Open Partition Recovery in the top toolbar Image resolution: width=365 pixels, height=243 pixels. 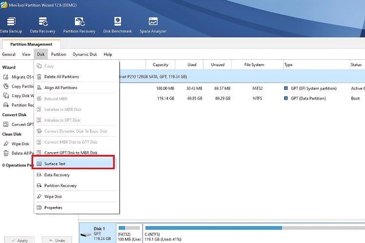[x=79, y=25]
